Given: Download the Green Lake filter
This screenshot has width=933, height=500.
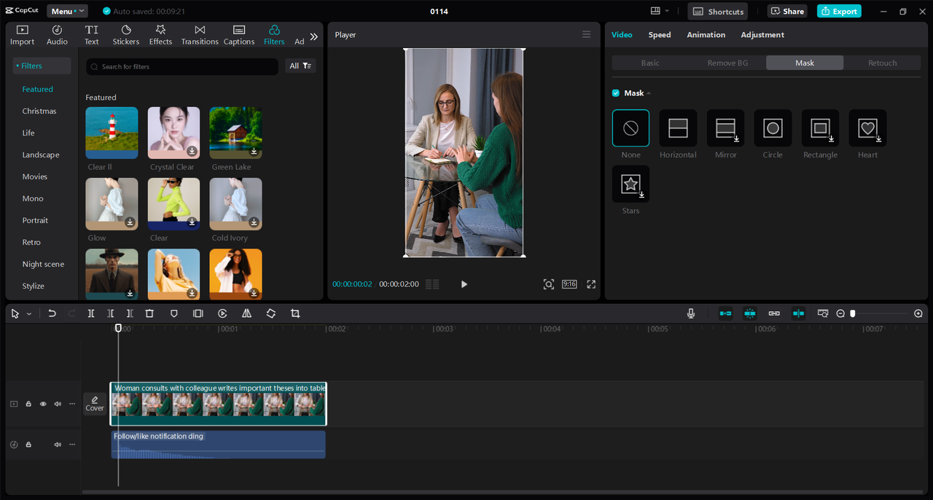Looking at the screenshot, I should pos(254,151).
